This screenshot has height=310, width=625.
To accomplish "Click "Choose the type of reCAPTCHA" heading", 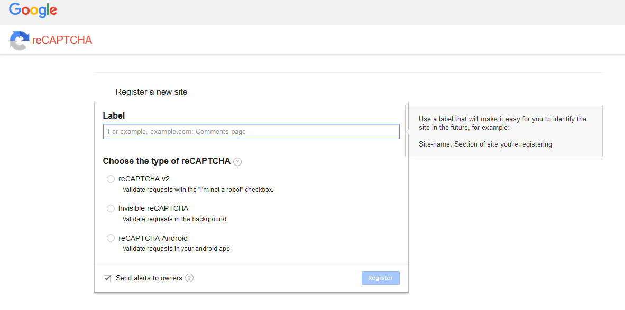I will [167, 161].
